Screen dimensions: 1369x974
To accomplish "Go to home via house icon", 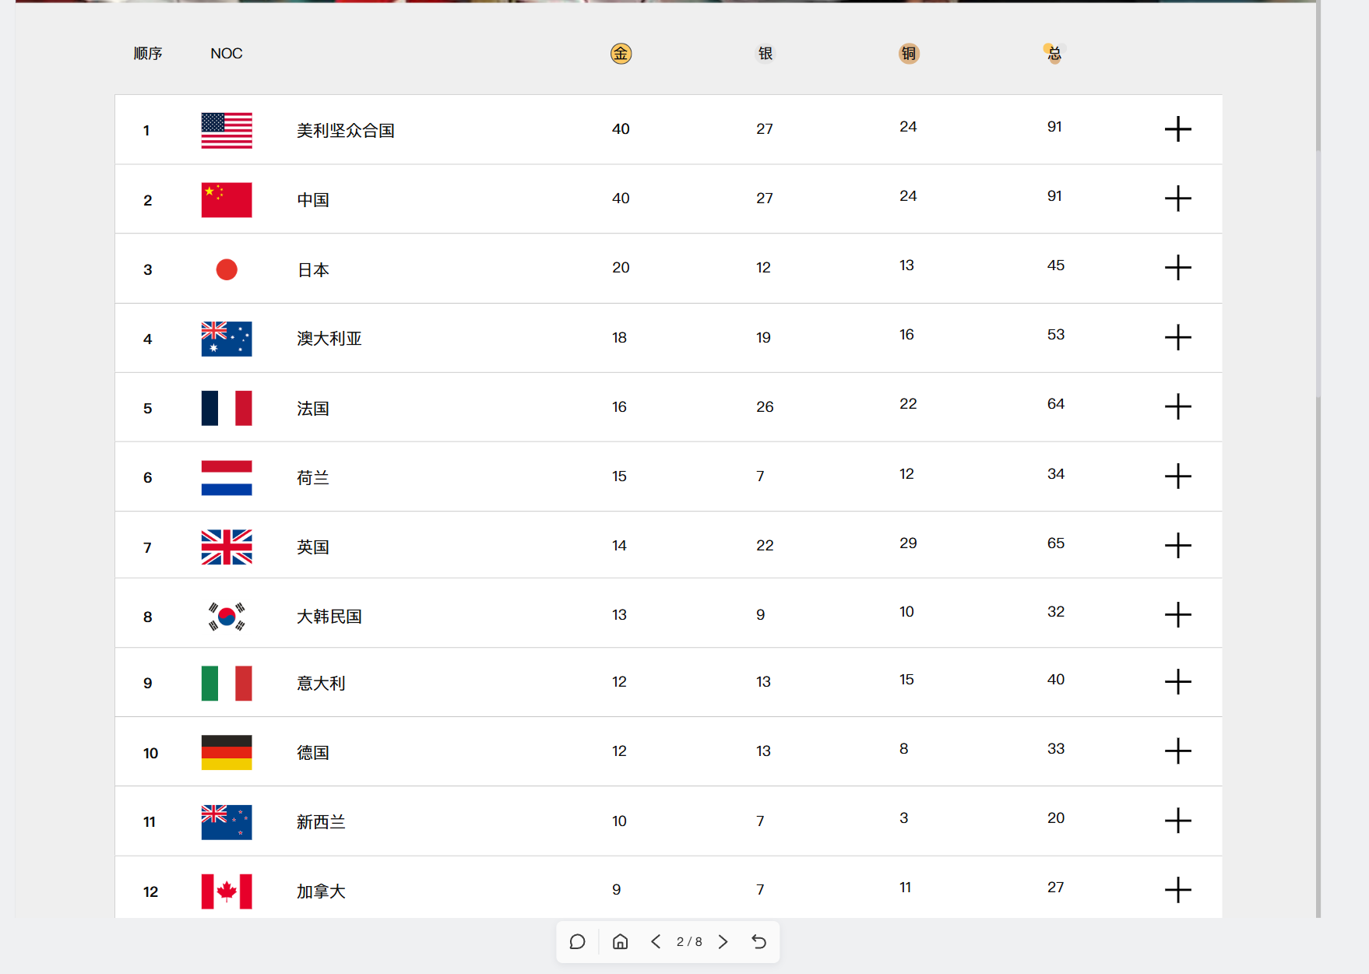I will coord(620,942).
